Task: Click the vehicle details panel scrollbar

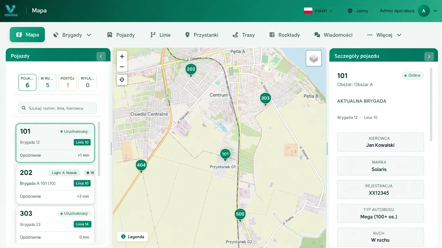Action: tap(431, 105)
